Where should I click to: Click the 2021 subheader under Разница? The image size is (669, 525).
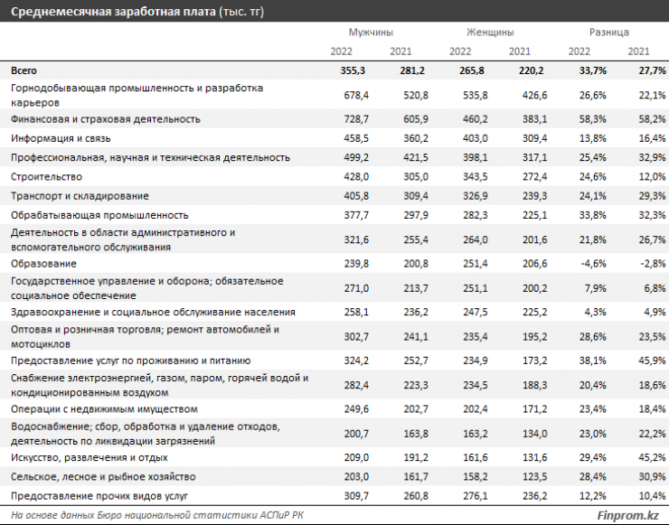637,52
